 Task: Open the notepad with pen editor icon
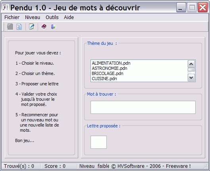coord(32,27)
